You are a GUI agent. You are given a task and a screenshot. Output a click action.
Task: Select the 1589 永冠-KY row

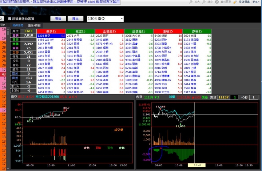point(168,52)
